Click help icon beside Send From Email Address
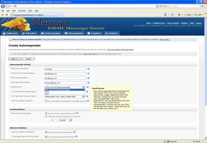 (88, 73)
